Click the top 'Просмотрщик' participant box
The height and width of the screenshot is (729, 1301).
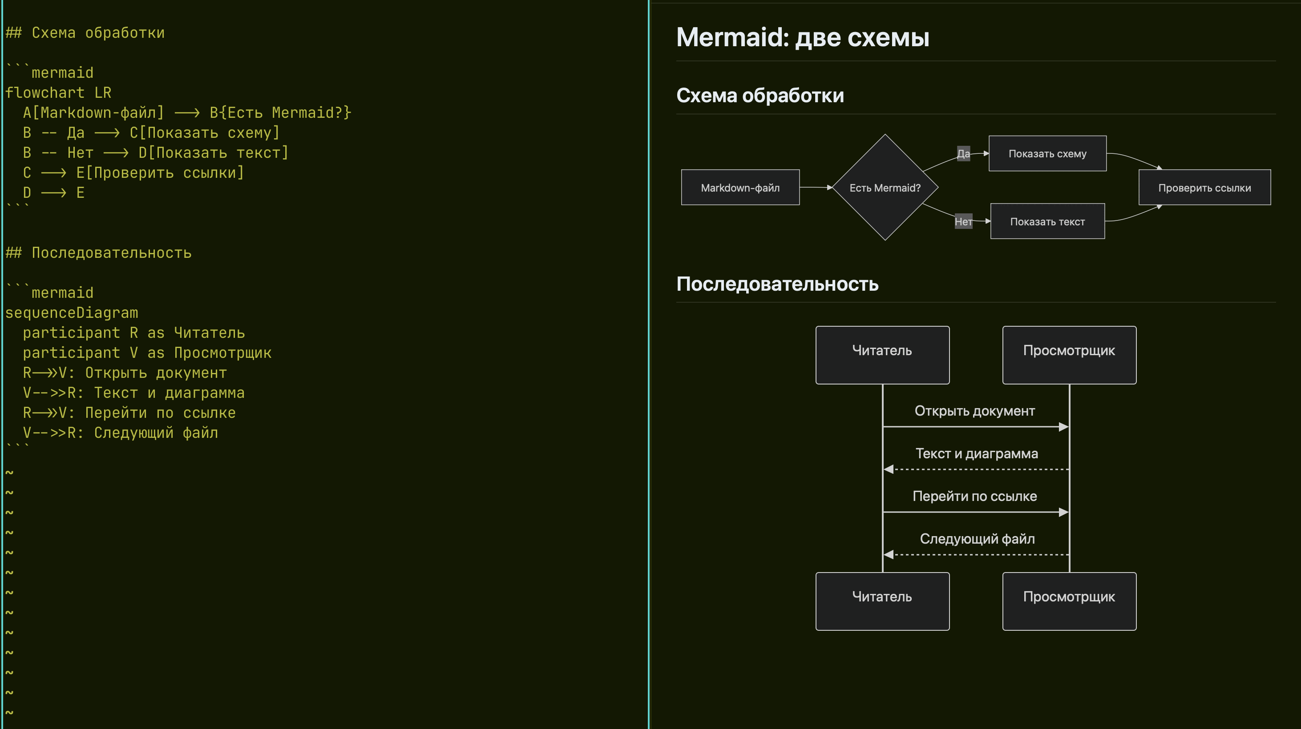tap(1069, 355)
